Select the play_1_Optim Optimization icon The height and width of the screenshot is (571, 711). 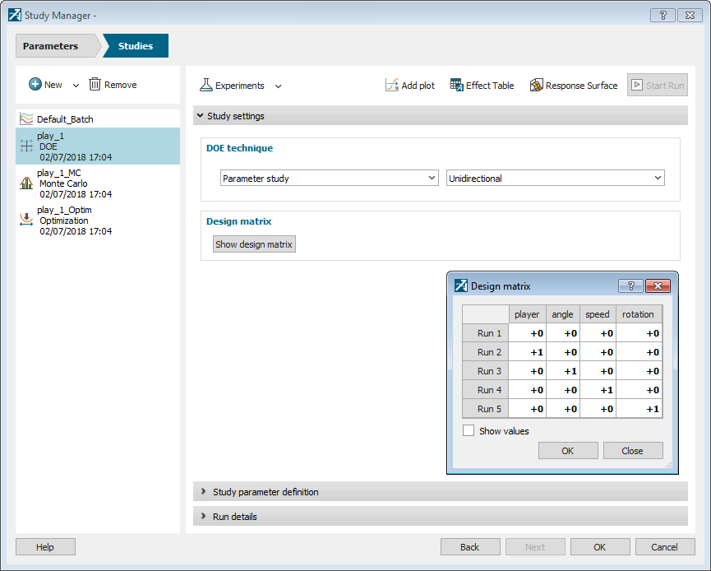[26, 220]
